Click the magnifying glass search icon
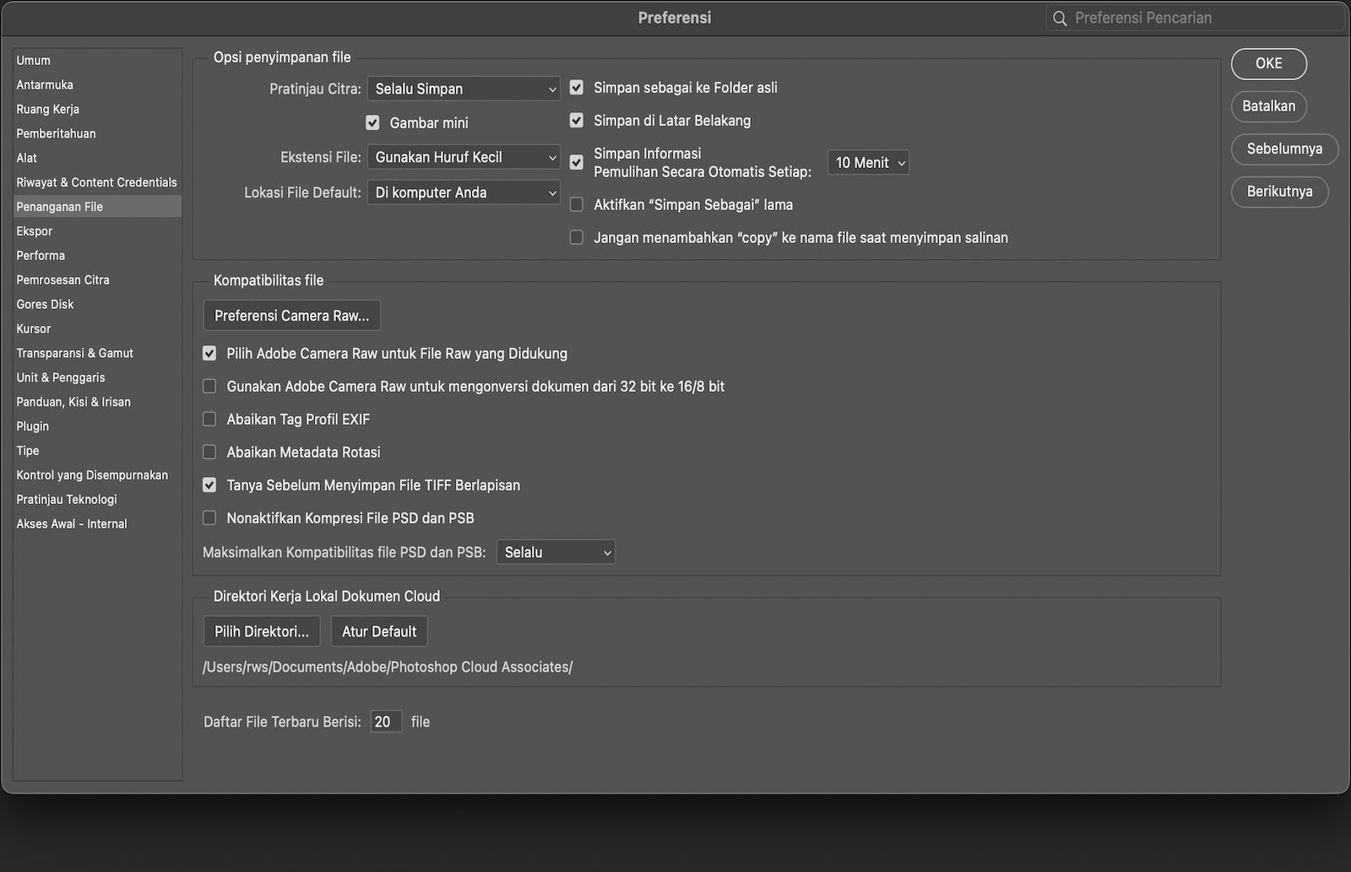The height and width of the screenshot is (872, 1351). pyautogui.click(x=1059, y=17)
